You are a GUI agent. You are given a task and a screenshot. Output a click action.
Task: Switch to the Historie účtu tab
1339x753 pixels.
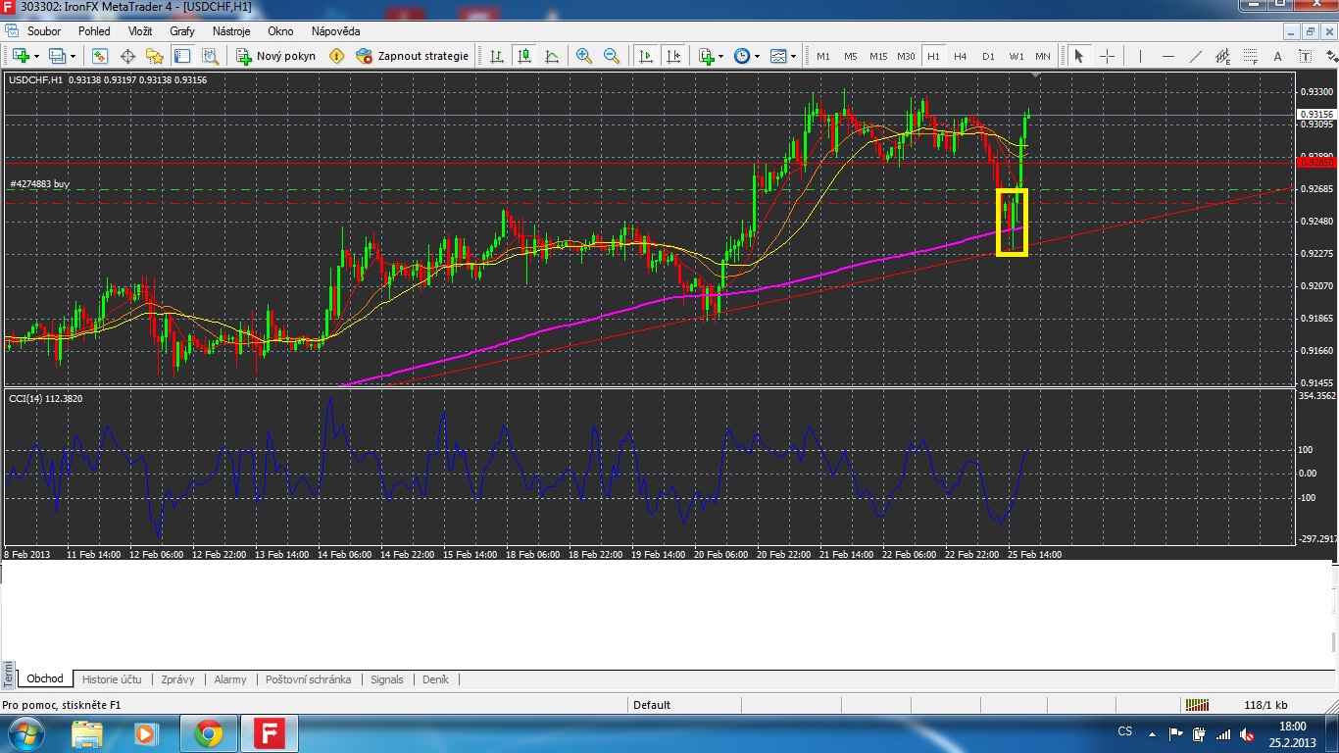112,679
